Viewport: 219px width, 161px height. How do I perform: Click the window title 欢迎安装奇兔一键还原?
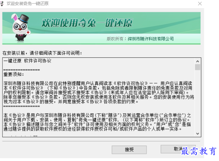pos(28,3)
